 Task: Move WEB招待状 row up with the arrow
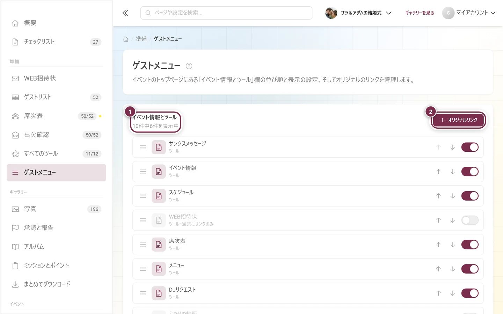tap(438, 220)
